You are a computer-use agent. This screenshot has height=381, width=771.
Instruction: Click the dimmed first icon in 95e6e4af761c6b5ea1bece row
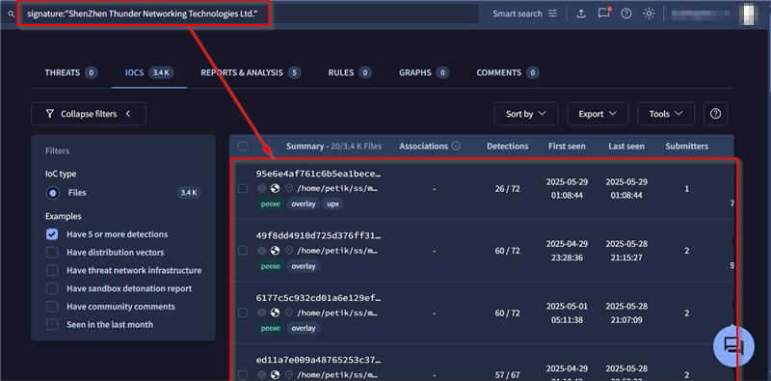point(261,188)
